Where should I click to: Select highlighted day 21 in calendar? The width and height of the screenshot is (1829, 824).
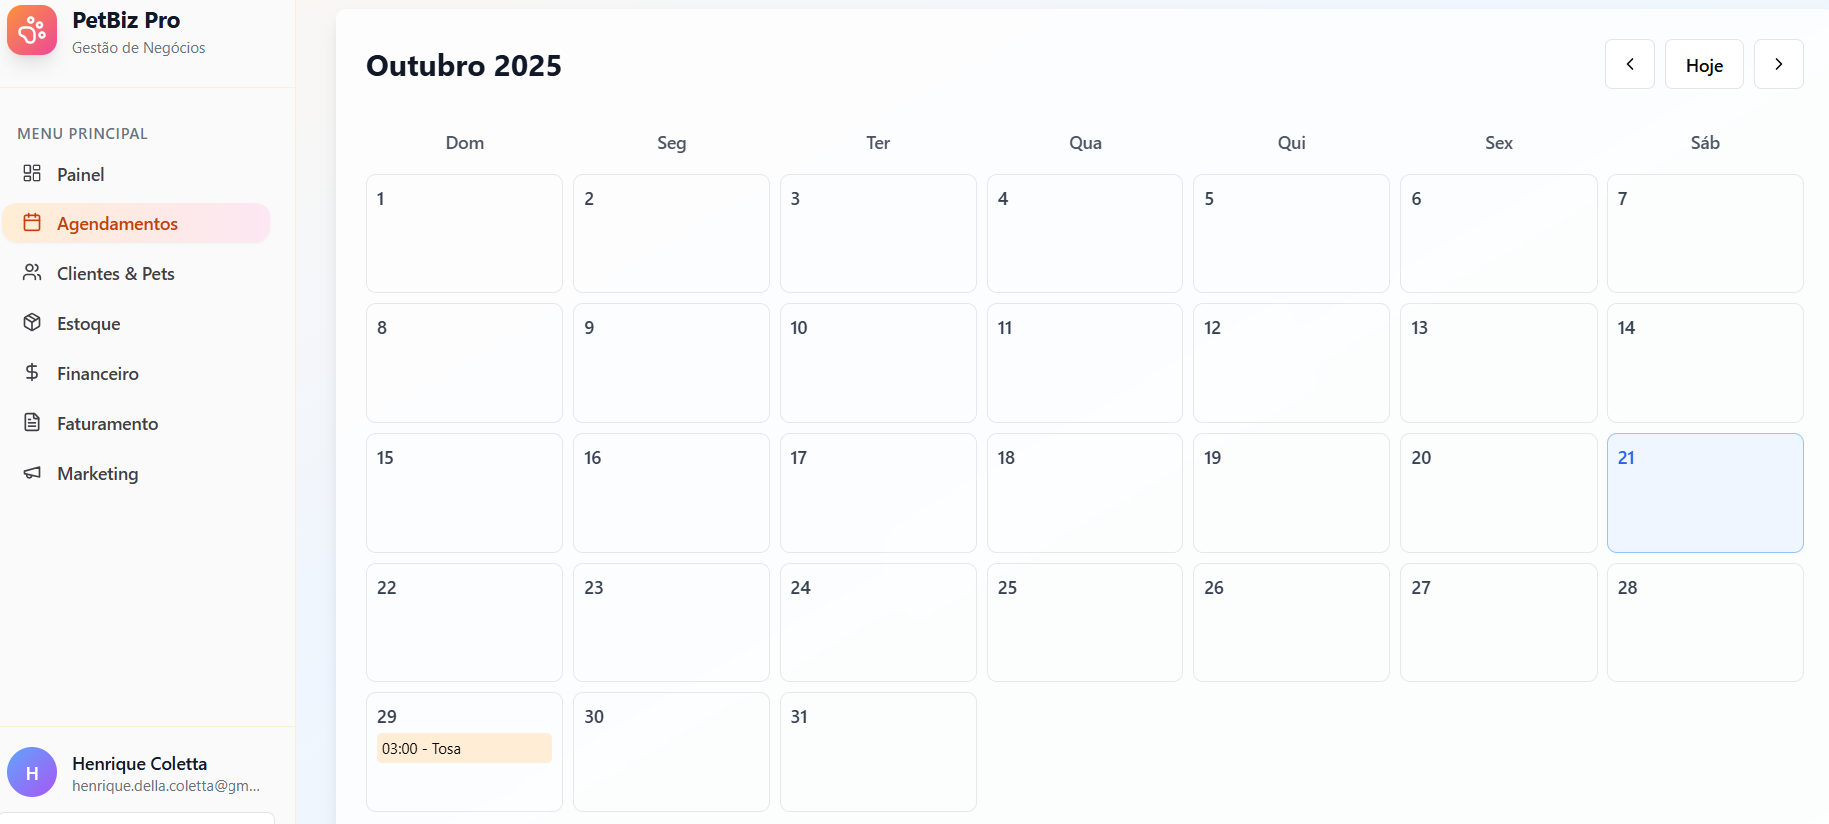tap(1704, 493)
